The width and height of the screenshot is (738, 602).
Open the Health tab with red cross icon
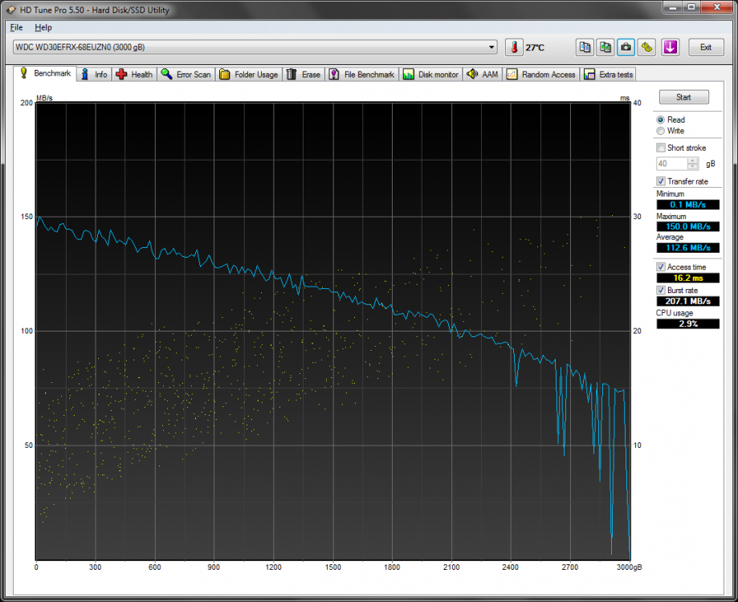point(134,75)
